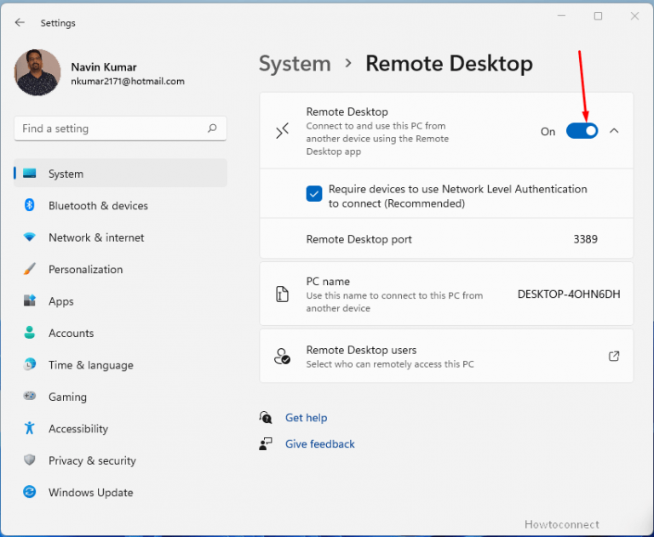Minimize the Settings window
Viewport: 654px width, 537px height.
click(x=561, y=16)
